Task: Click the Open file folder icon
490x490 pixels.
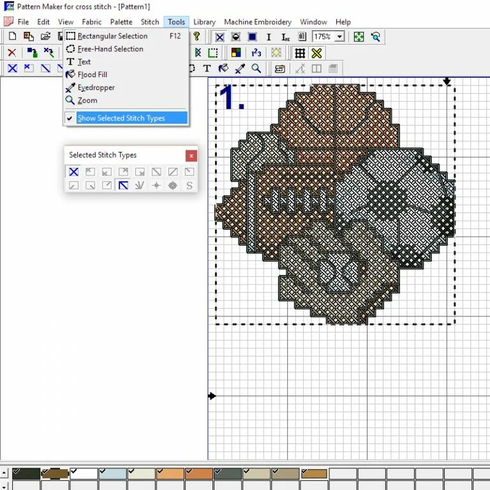Action: (45, 36)
